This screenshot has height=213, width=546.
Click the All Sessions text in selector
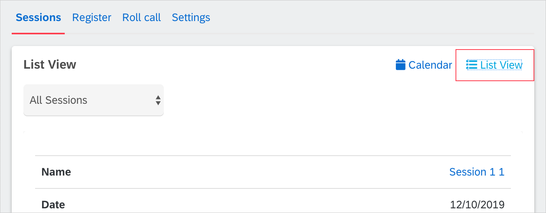pyautogui.click(x=58, y=100)
